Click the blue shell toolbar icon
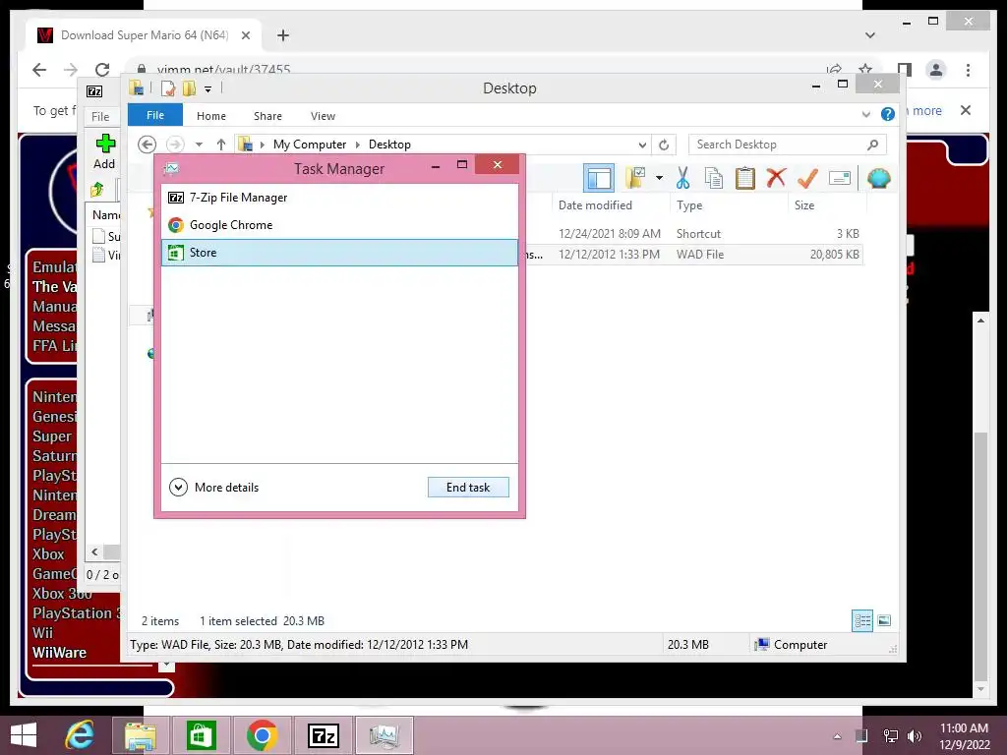 878,178
